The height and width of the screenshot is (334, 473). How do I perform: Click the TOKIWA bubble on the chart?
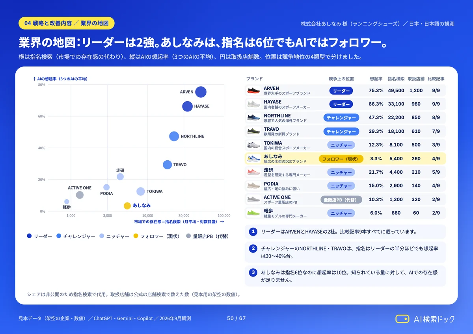click(140, 191)
